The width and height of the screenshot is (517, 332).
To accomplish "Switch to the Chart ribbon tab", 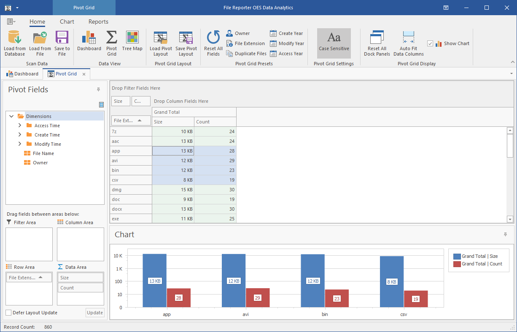I will click(67, 21).
